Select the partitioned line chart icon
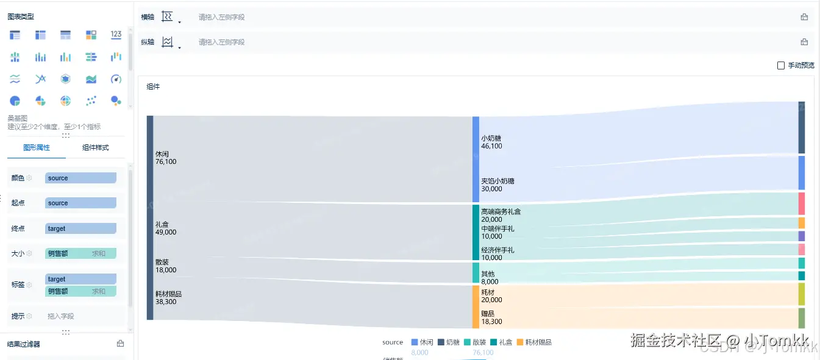Image resolution: width=820 pixels, height=360 pixels. 15,79
